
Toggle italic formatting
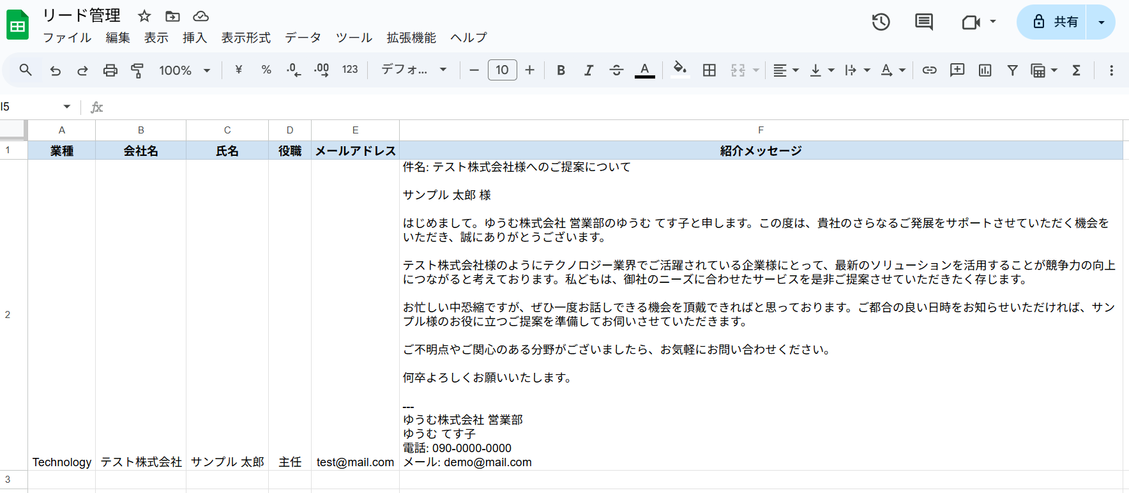[x=588, y=70]
